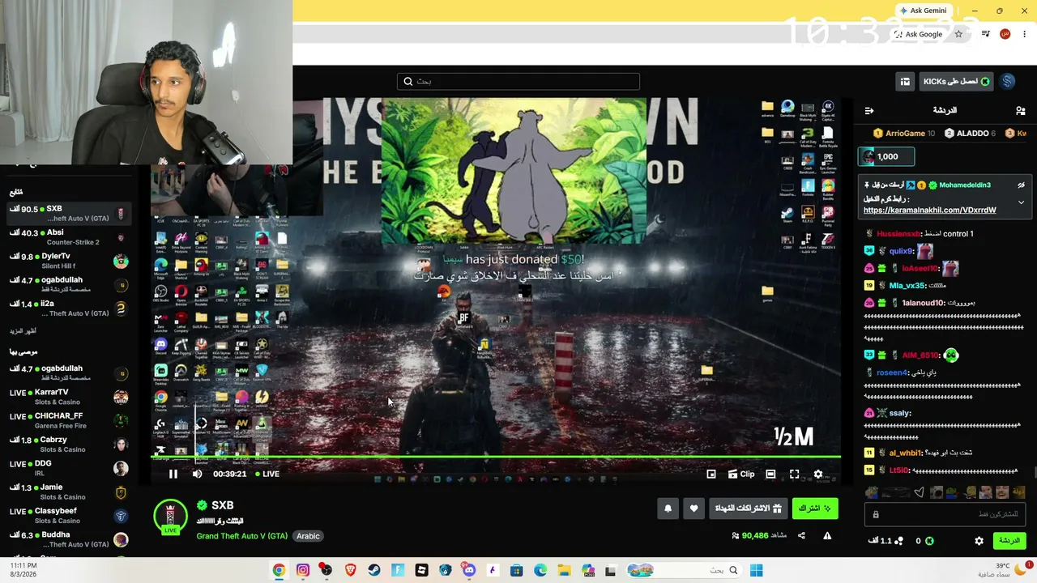Jump to the LIVE indicator
Viewport: 1037px width, 583px height.
coord(267,474)
